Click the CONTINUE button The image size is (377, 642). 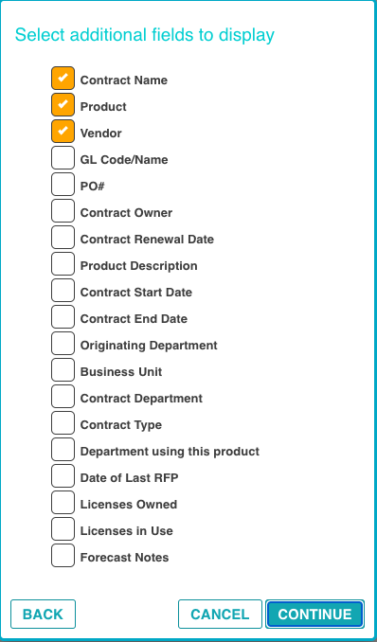pos(314,615)
